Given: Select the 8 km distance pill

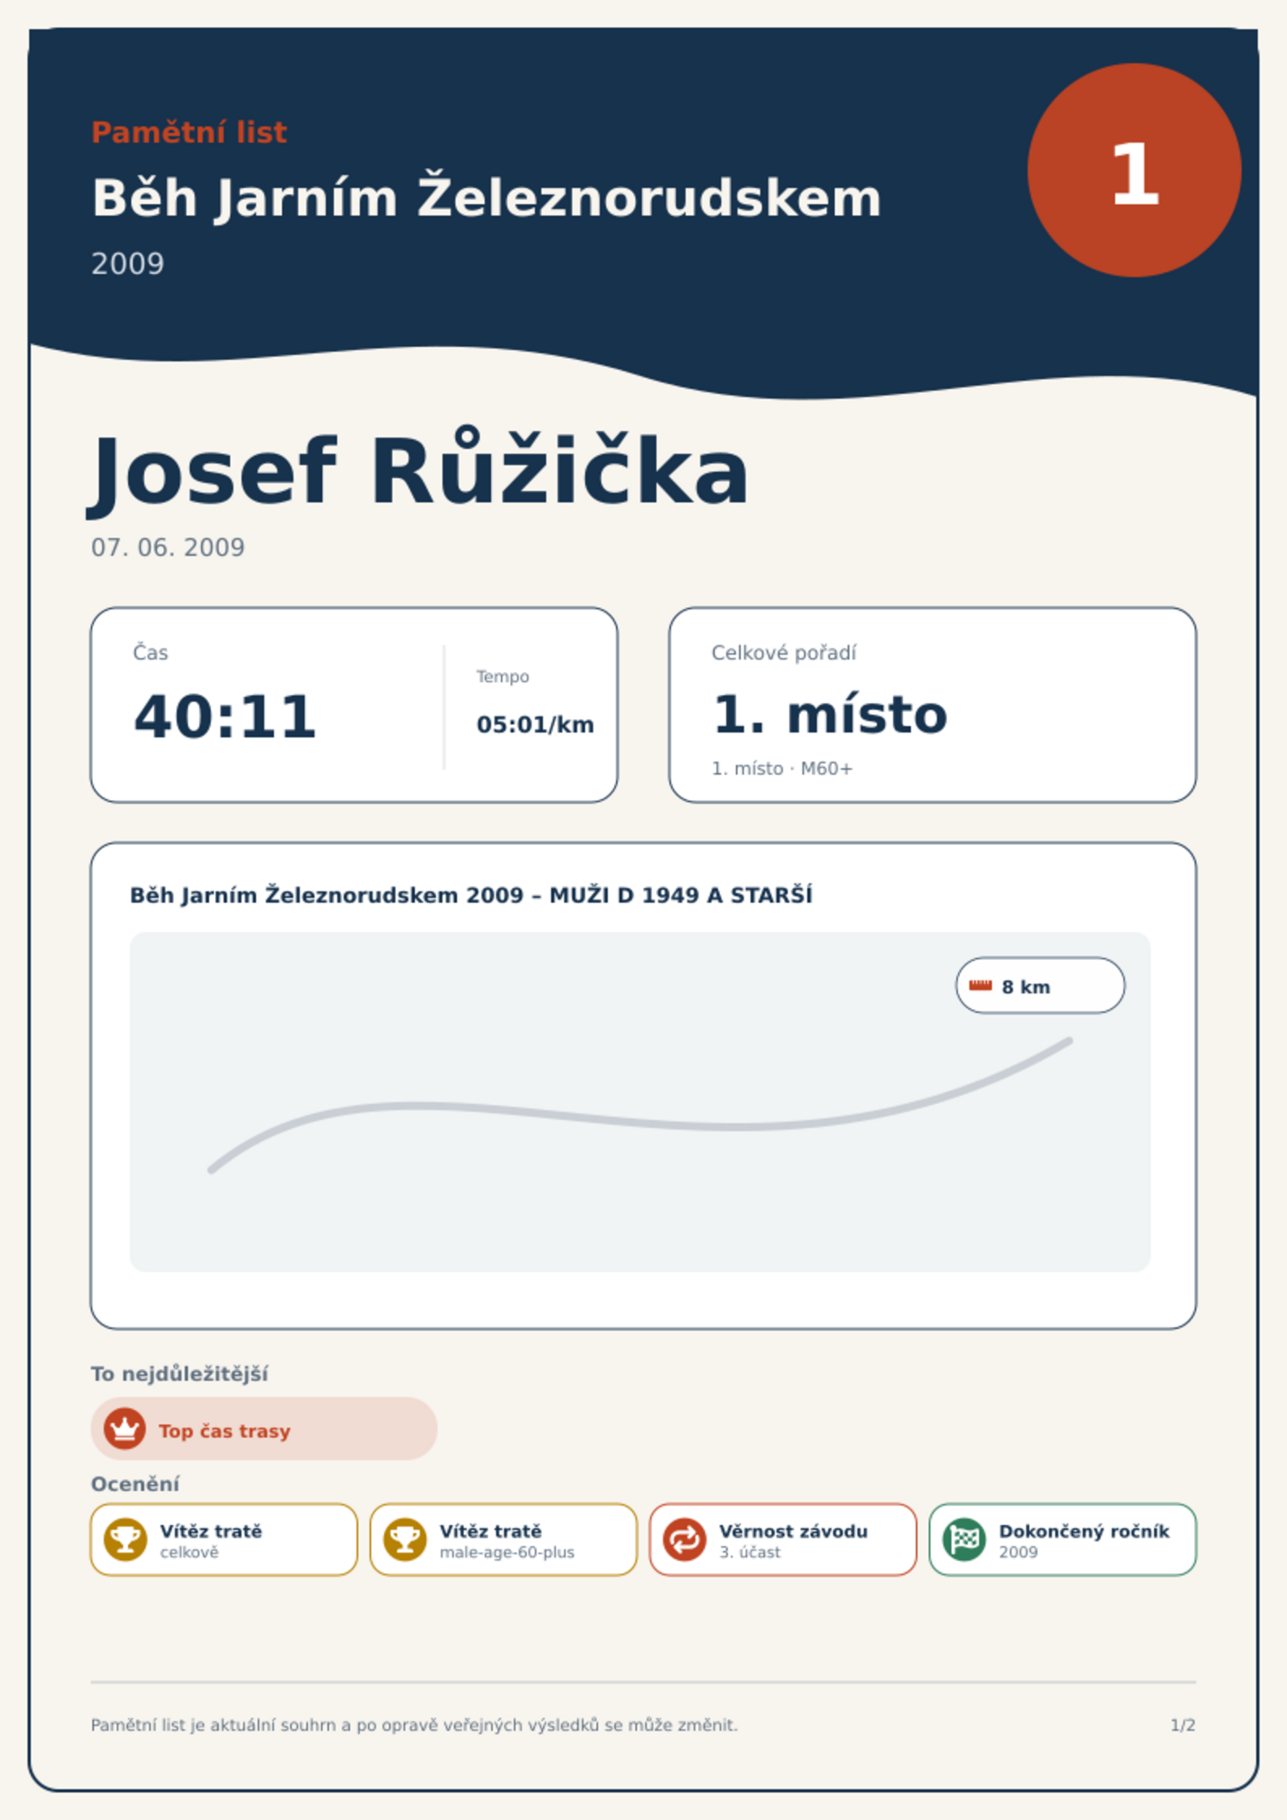Looking at the screenshot, I should (1040, 985).
